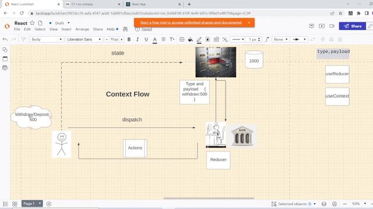Toggle italic formatting
The height and width of the screenshot is (209, 373).
click(x=138, y=39)
